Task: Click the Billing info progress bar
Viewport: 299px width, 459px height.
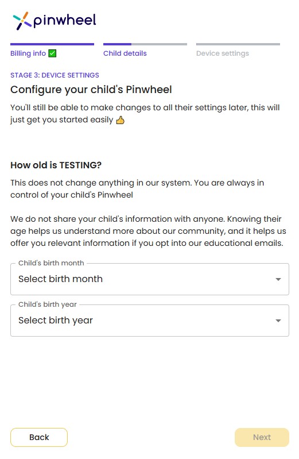Action: point(52,44)
